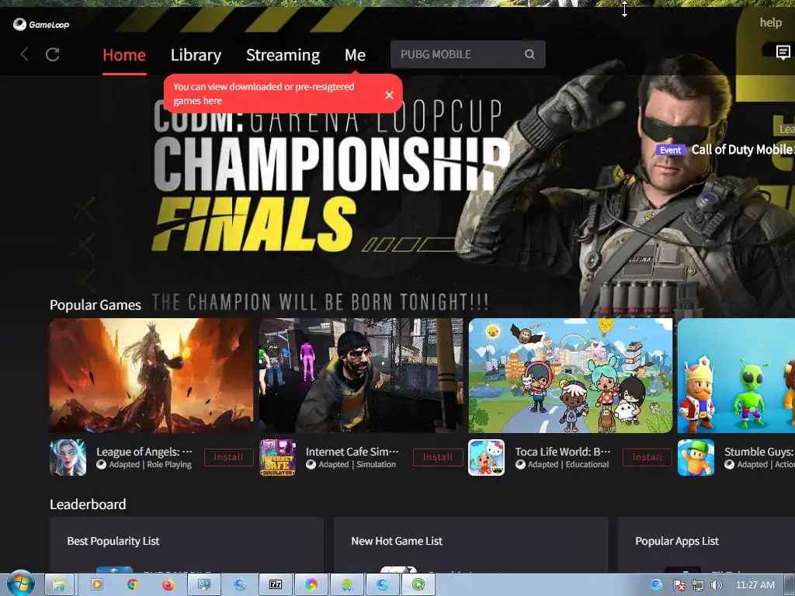795x596 pixels.
Task: Open the Toca Life World title
Action: point(563,452)
